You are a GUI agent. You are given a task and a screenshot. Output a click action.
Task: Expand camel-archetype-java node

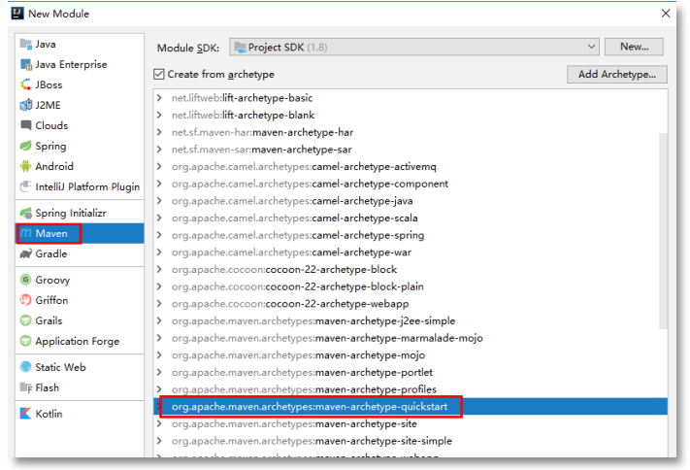click(159, 201)
